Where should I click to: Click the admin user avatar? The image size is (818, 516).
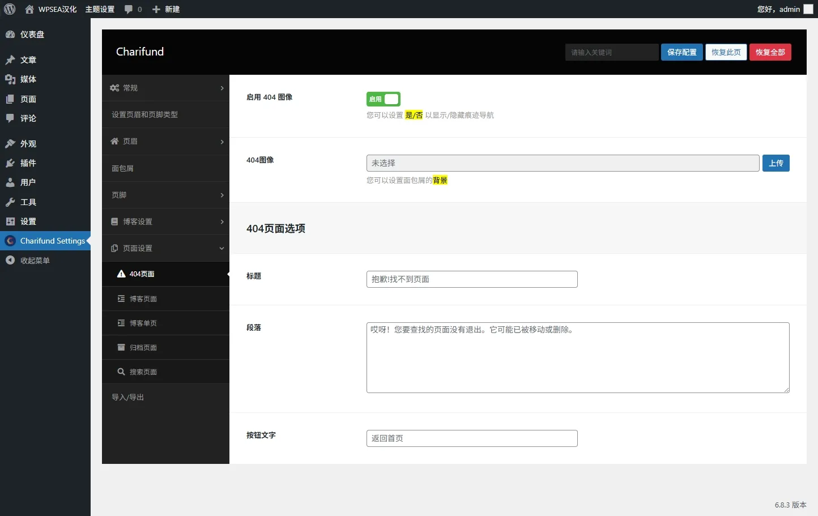click(x=808, y=9)
